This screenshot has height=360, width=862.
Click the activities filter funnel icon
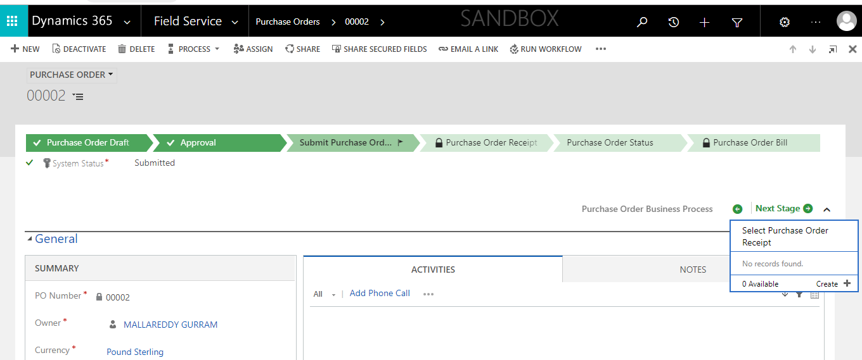[799, 294]
